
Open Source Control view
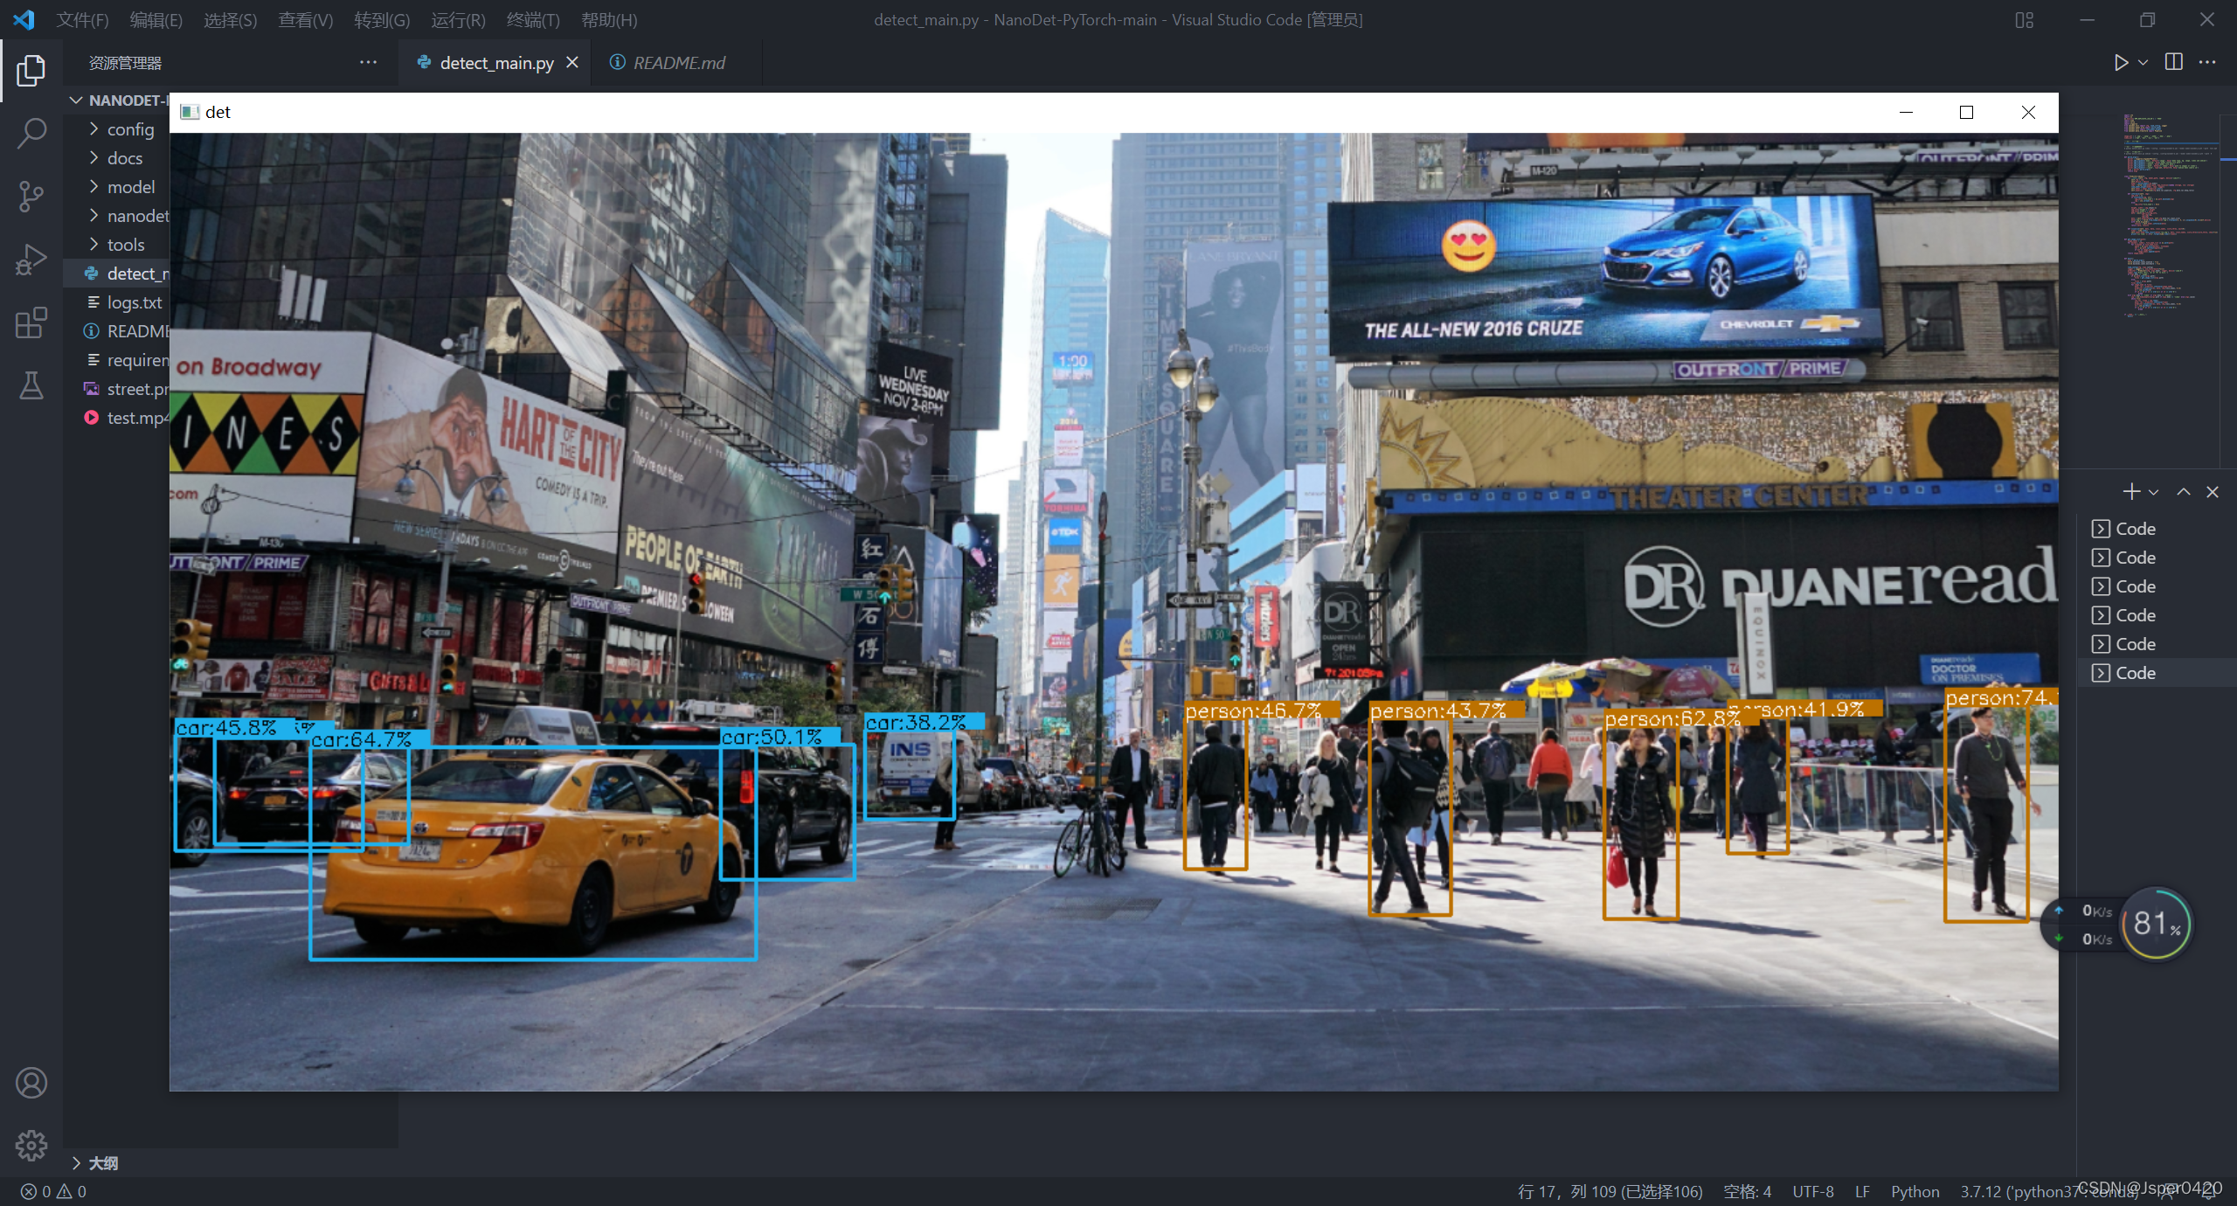31,197
